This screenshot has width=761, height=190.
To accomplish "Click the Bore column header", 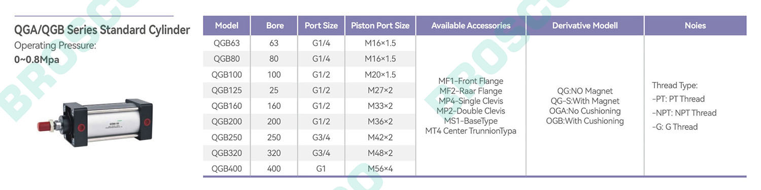I will (x=274, y=25).
